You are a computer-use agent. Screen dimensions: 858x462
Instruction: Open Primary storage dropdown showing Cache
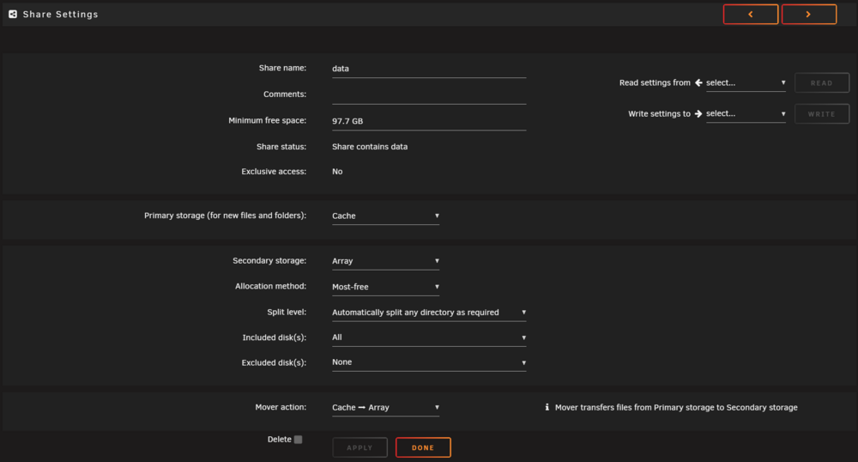385,216
